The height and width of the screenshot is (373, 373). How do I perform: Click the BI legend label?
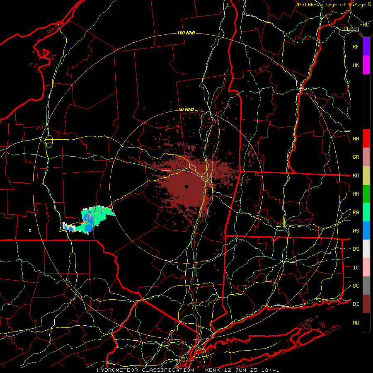356,304
